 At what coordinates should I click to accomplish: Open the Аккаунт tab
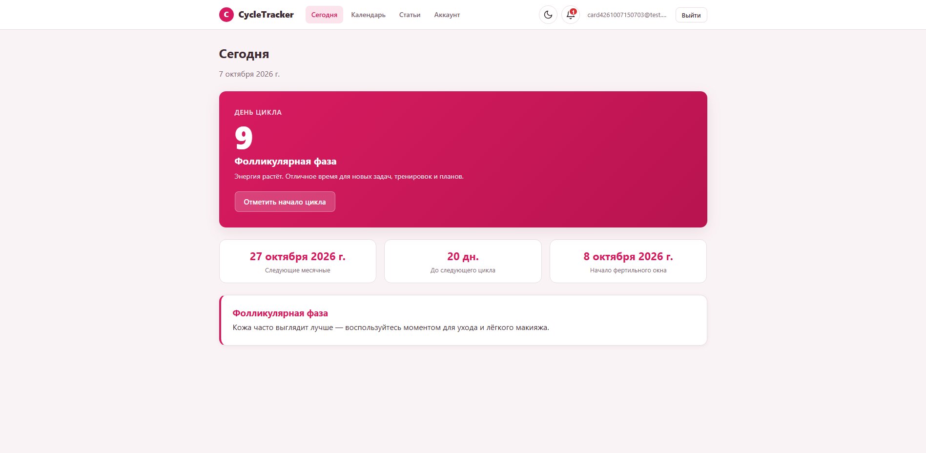click(447, 15)
